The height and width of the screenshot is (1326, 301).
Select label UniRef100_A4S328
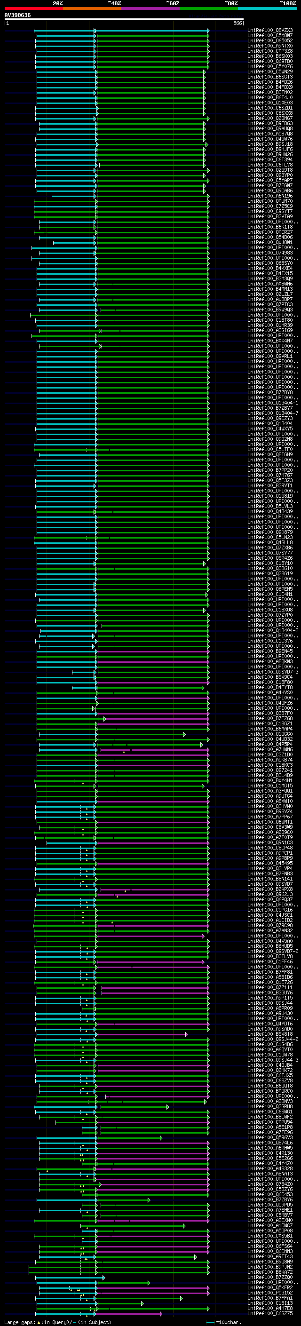pos(270,1168)
